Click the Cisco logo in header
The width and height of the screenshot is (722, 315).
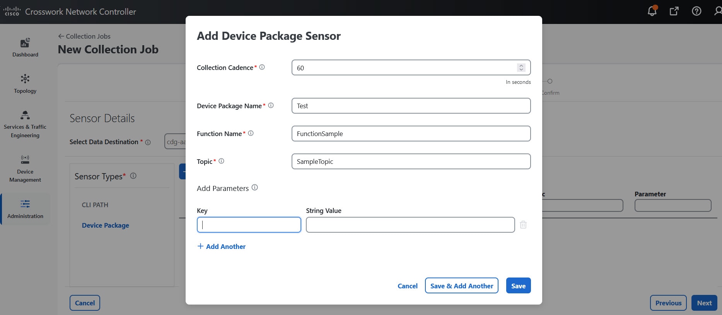pyautogui.click(x=12, y=12)
